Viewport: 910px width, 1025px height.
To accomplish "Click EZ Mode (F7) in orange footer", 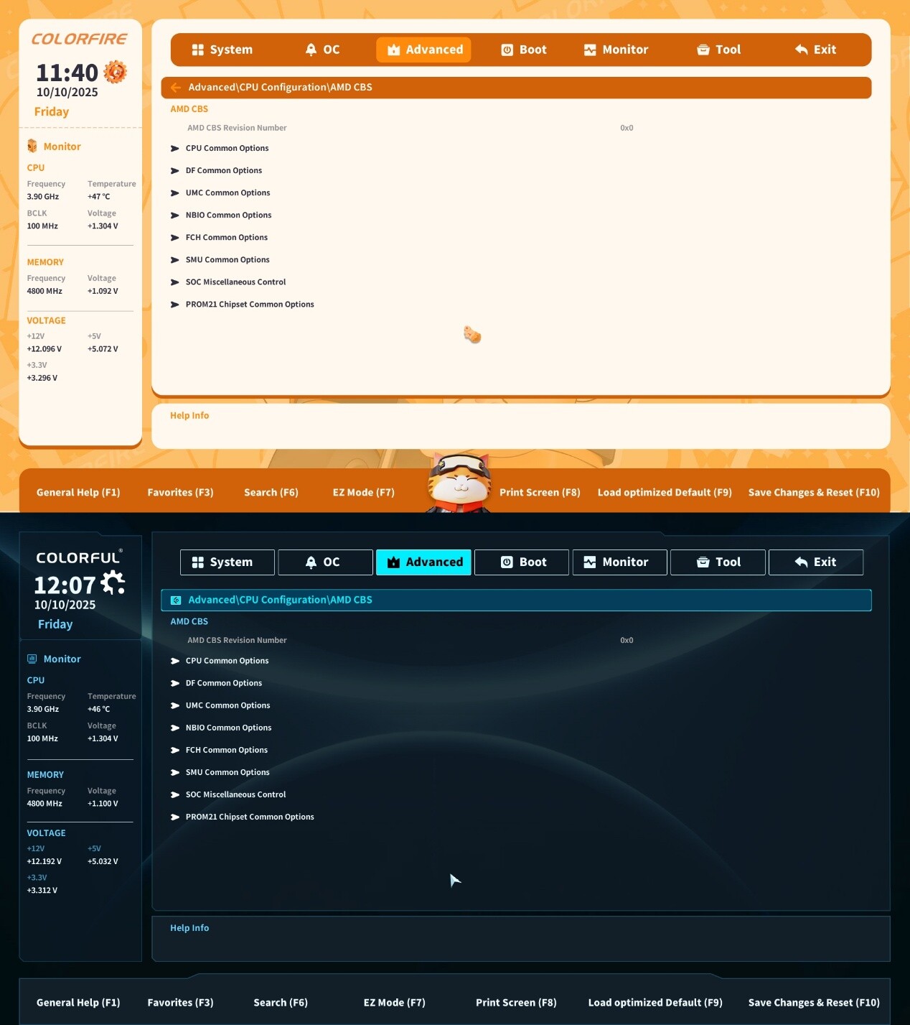I will pyautogui.click(x=364, y=493).
